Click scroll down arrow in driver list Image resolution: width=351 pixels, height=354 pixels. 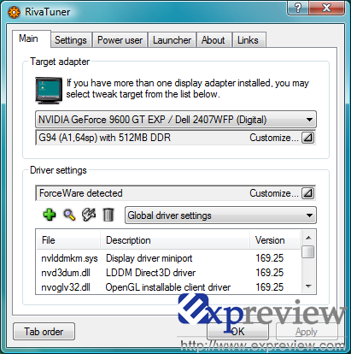point(308,286)
